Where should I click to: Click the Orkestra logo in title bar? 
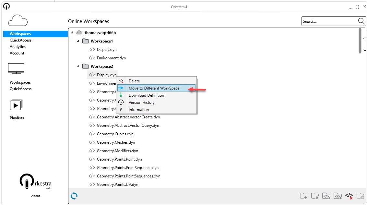(6, 6)
